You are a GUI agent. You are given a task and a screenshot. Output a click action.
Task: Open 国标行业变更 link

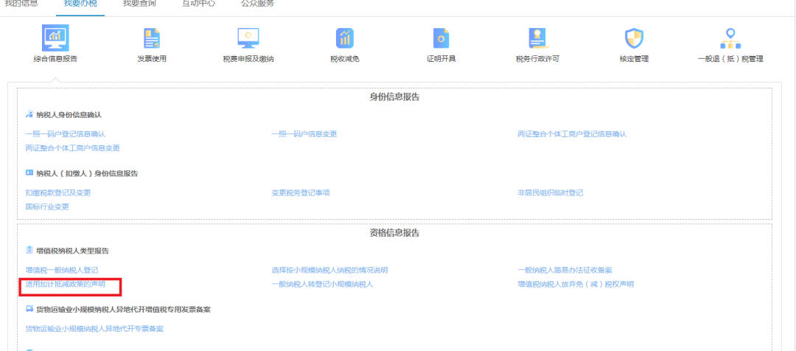point(47,206)
